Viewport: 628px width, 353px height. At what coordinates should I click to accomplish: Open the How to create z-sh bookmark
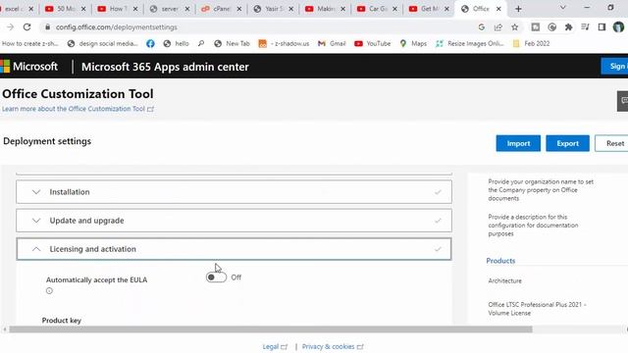(x=29, y=43)
